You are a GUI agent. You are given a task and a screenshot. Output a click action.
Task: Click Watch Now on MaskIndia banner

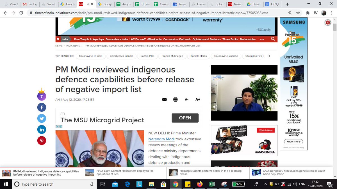tap(266, 130)
